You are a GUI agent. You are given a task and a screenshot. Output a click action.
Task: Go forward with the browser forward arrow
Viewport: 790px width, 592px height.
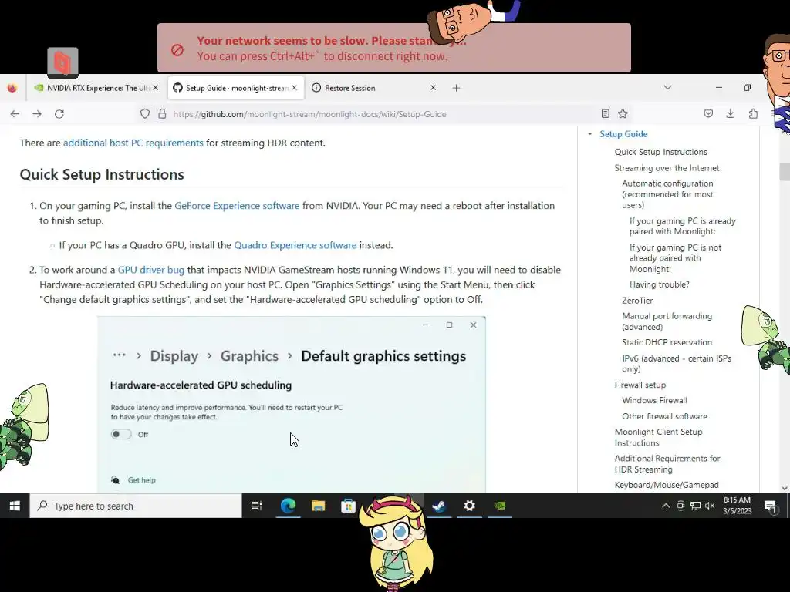click(37, 114)
